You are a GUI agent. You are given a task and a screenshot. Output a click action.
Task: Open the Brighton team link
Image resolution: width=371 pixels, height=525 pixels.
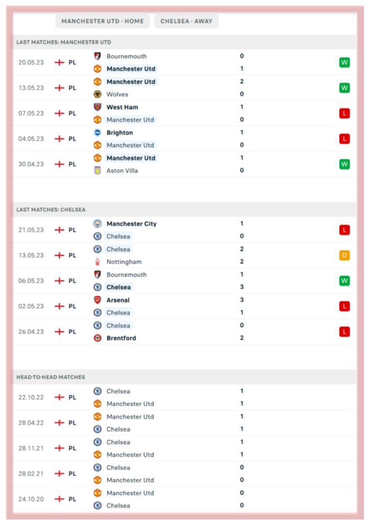click(120, 133)
